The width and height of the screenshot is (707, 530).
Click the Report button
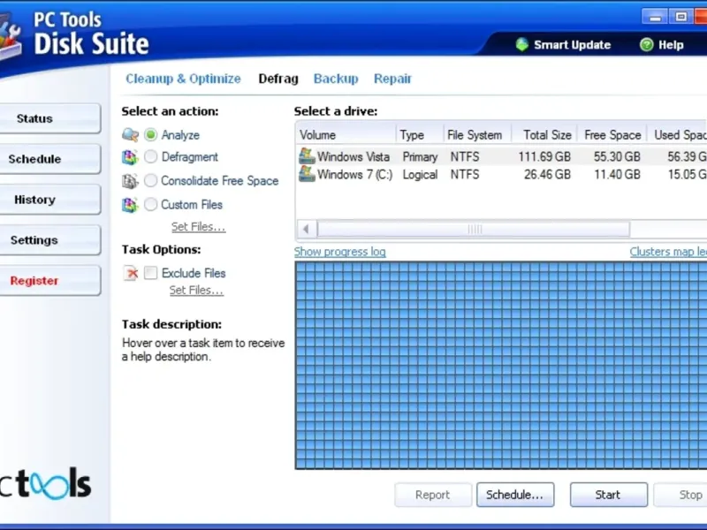click(x=433, y=495)
